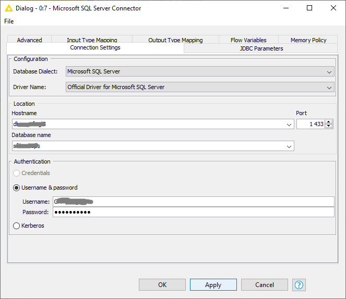Select Username & password radio button
Screen dimensions: 346x299
[17, 188]
